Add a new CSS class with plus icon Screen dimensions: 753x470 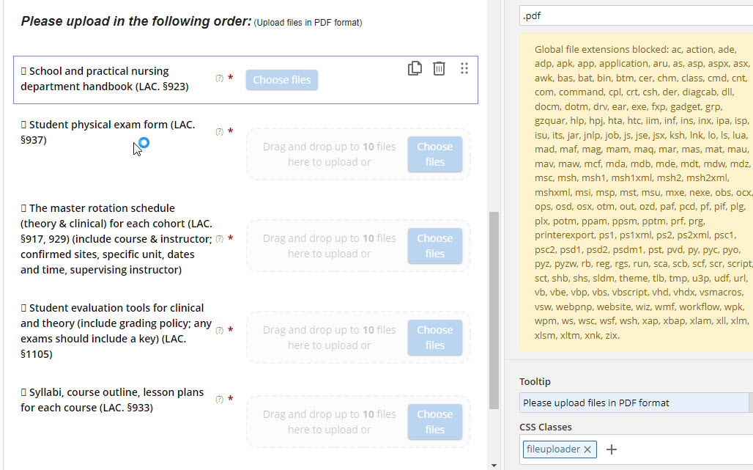click(612, 449)
